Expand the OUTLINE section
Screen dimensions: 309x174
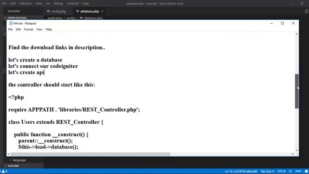coord(13,166)
